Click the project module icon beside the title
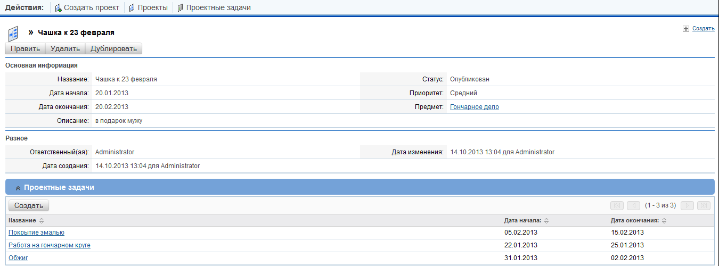This screenshot has height=266, width=719. (x=14, y=33)
